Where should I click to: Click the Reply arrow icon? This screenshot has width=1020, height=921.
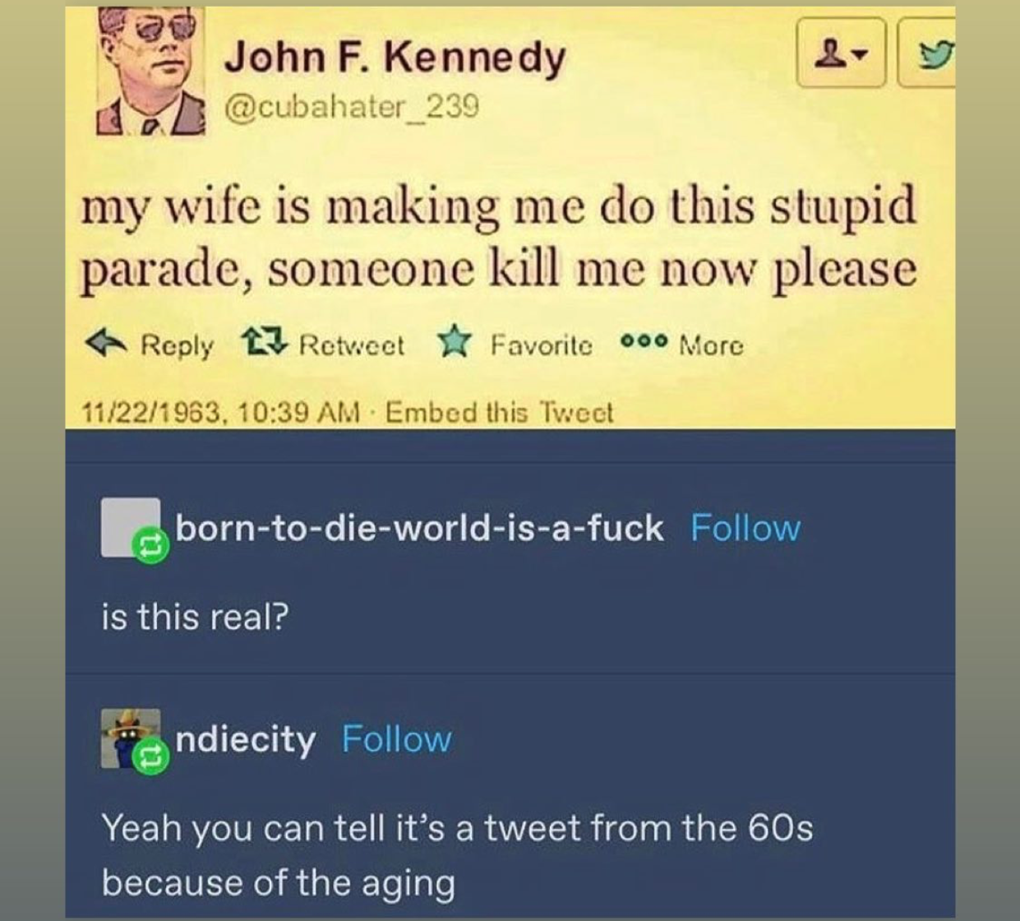tap(109, 343)
